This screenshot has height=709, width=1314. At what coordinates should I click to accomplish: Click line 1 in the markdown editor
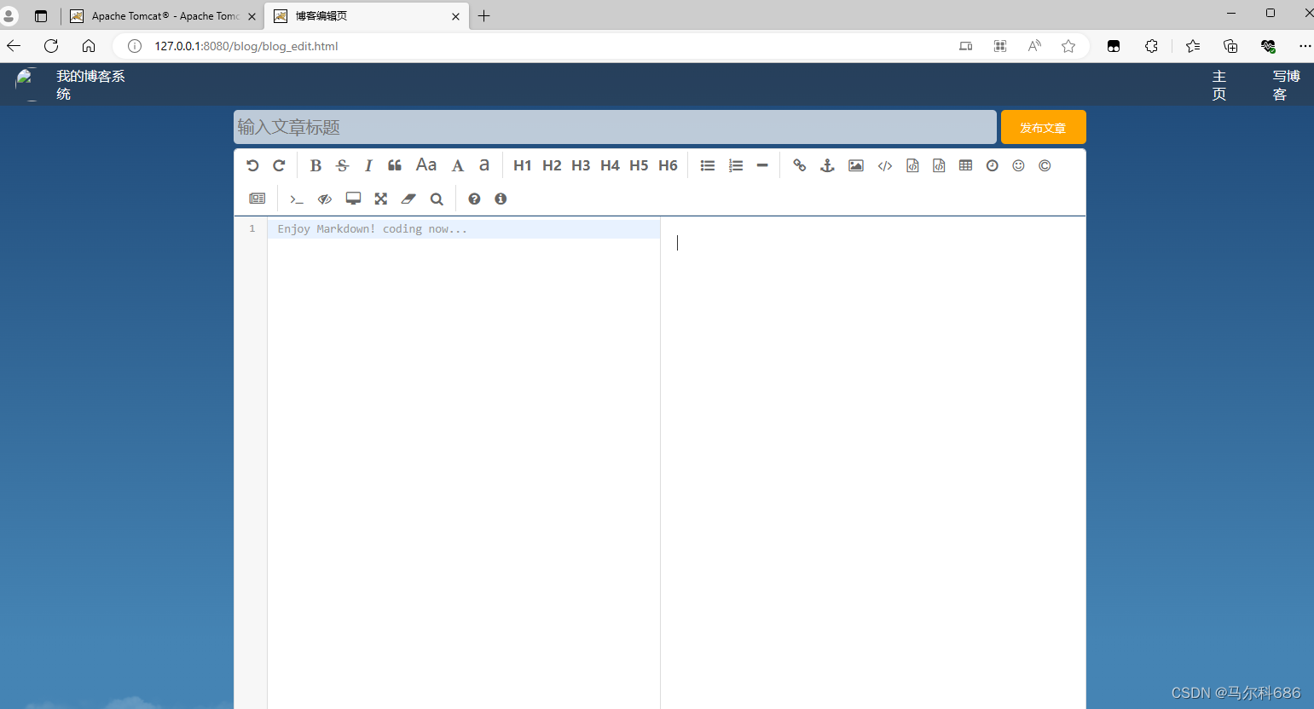coord(463,229)
